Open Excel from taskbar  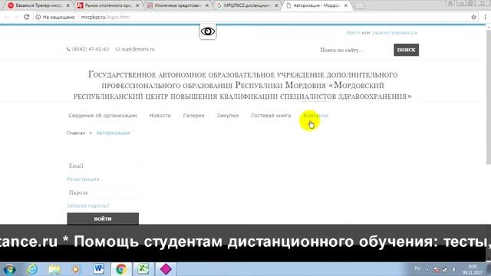(x=143, y=269)
